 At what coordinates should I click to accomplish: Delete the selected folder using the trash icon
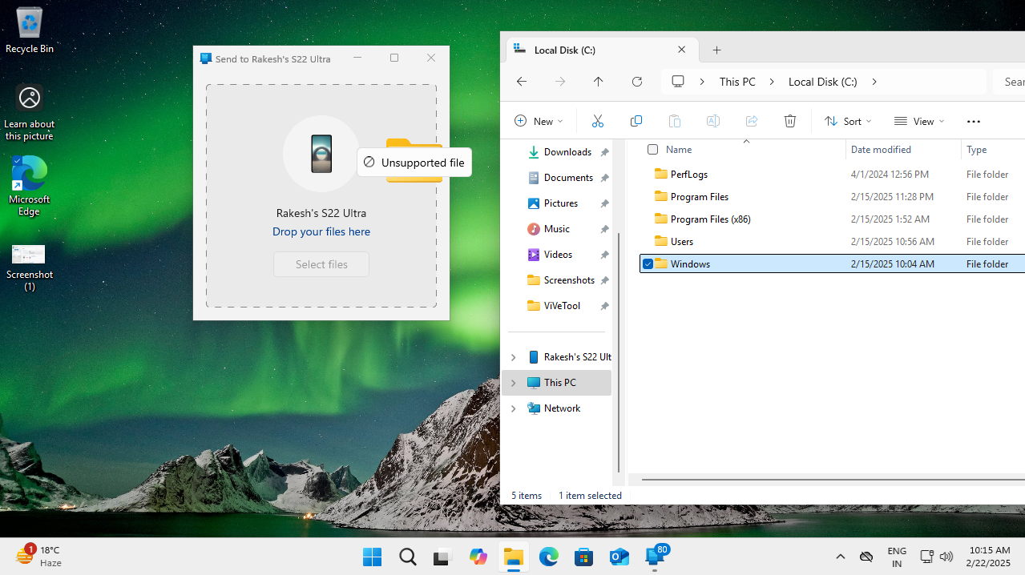pos(789,120)
